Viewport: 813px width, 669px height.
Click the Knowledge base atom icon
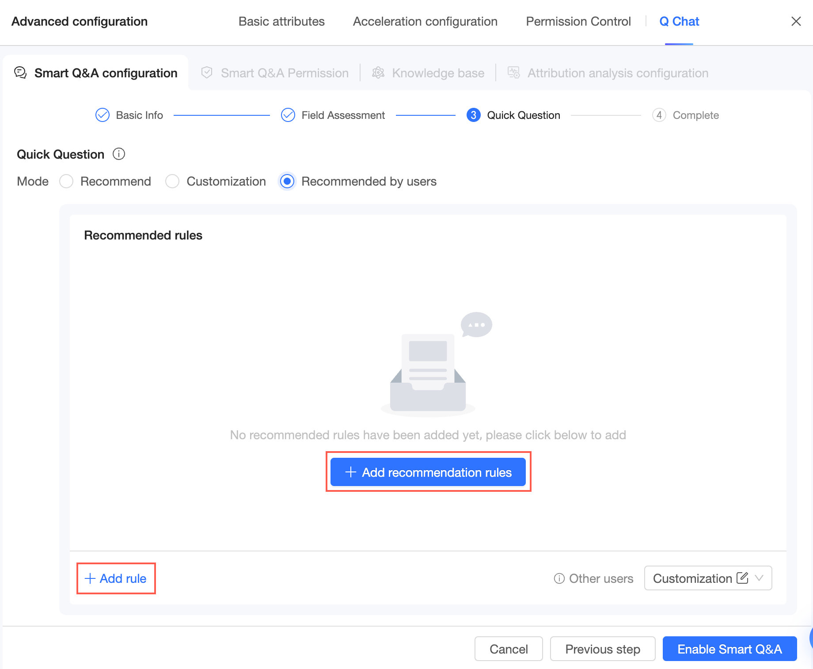[378, 73]
